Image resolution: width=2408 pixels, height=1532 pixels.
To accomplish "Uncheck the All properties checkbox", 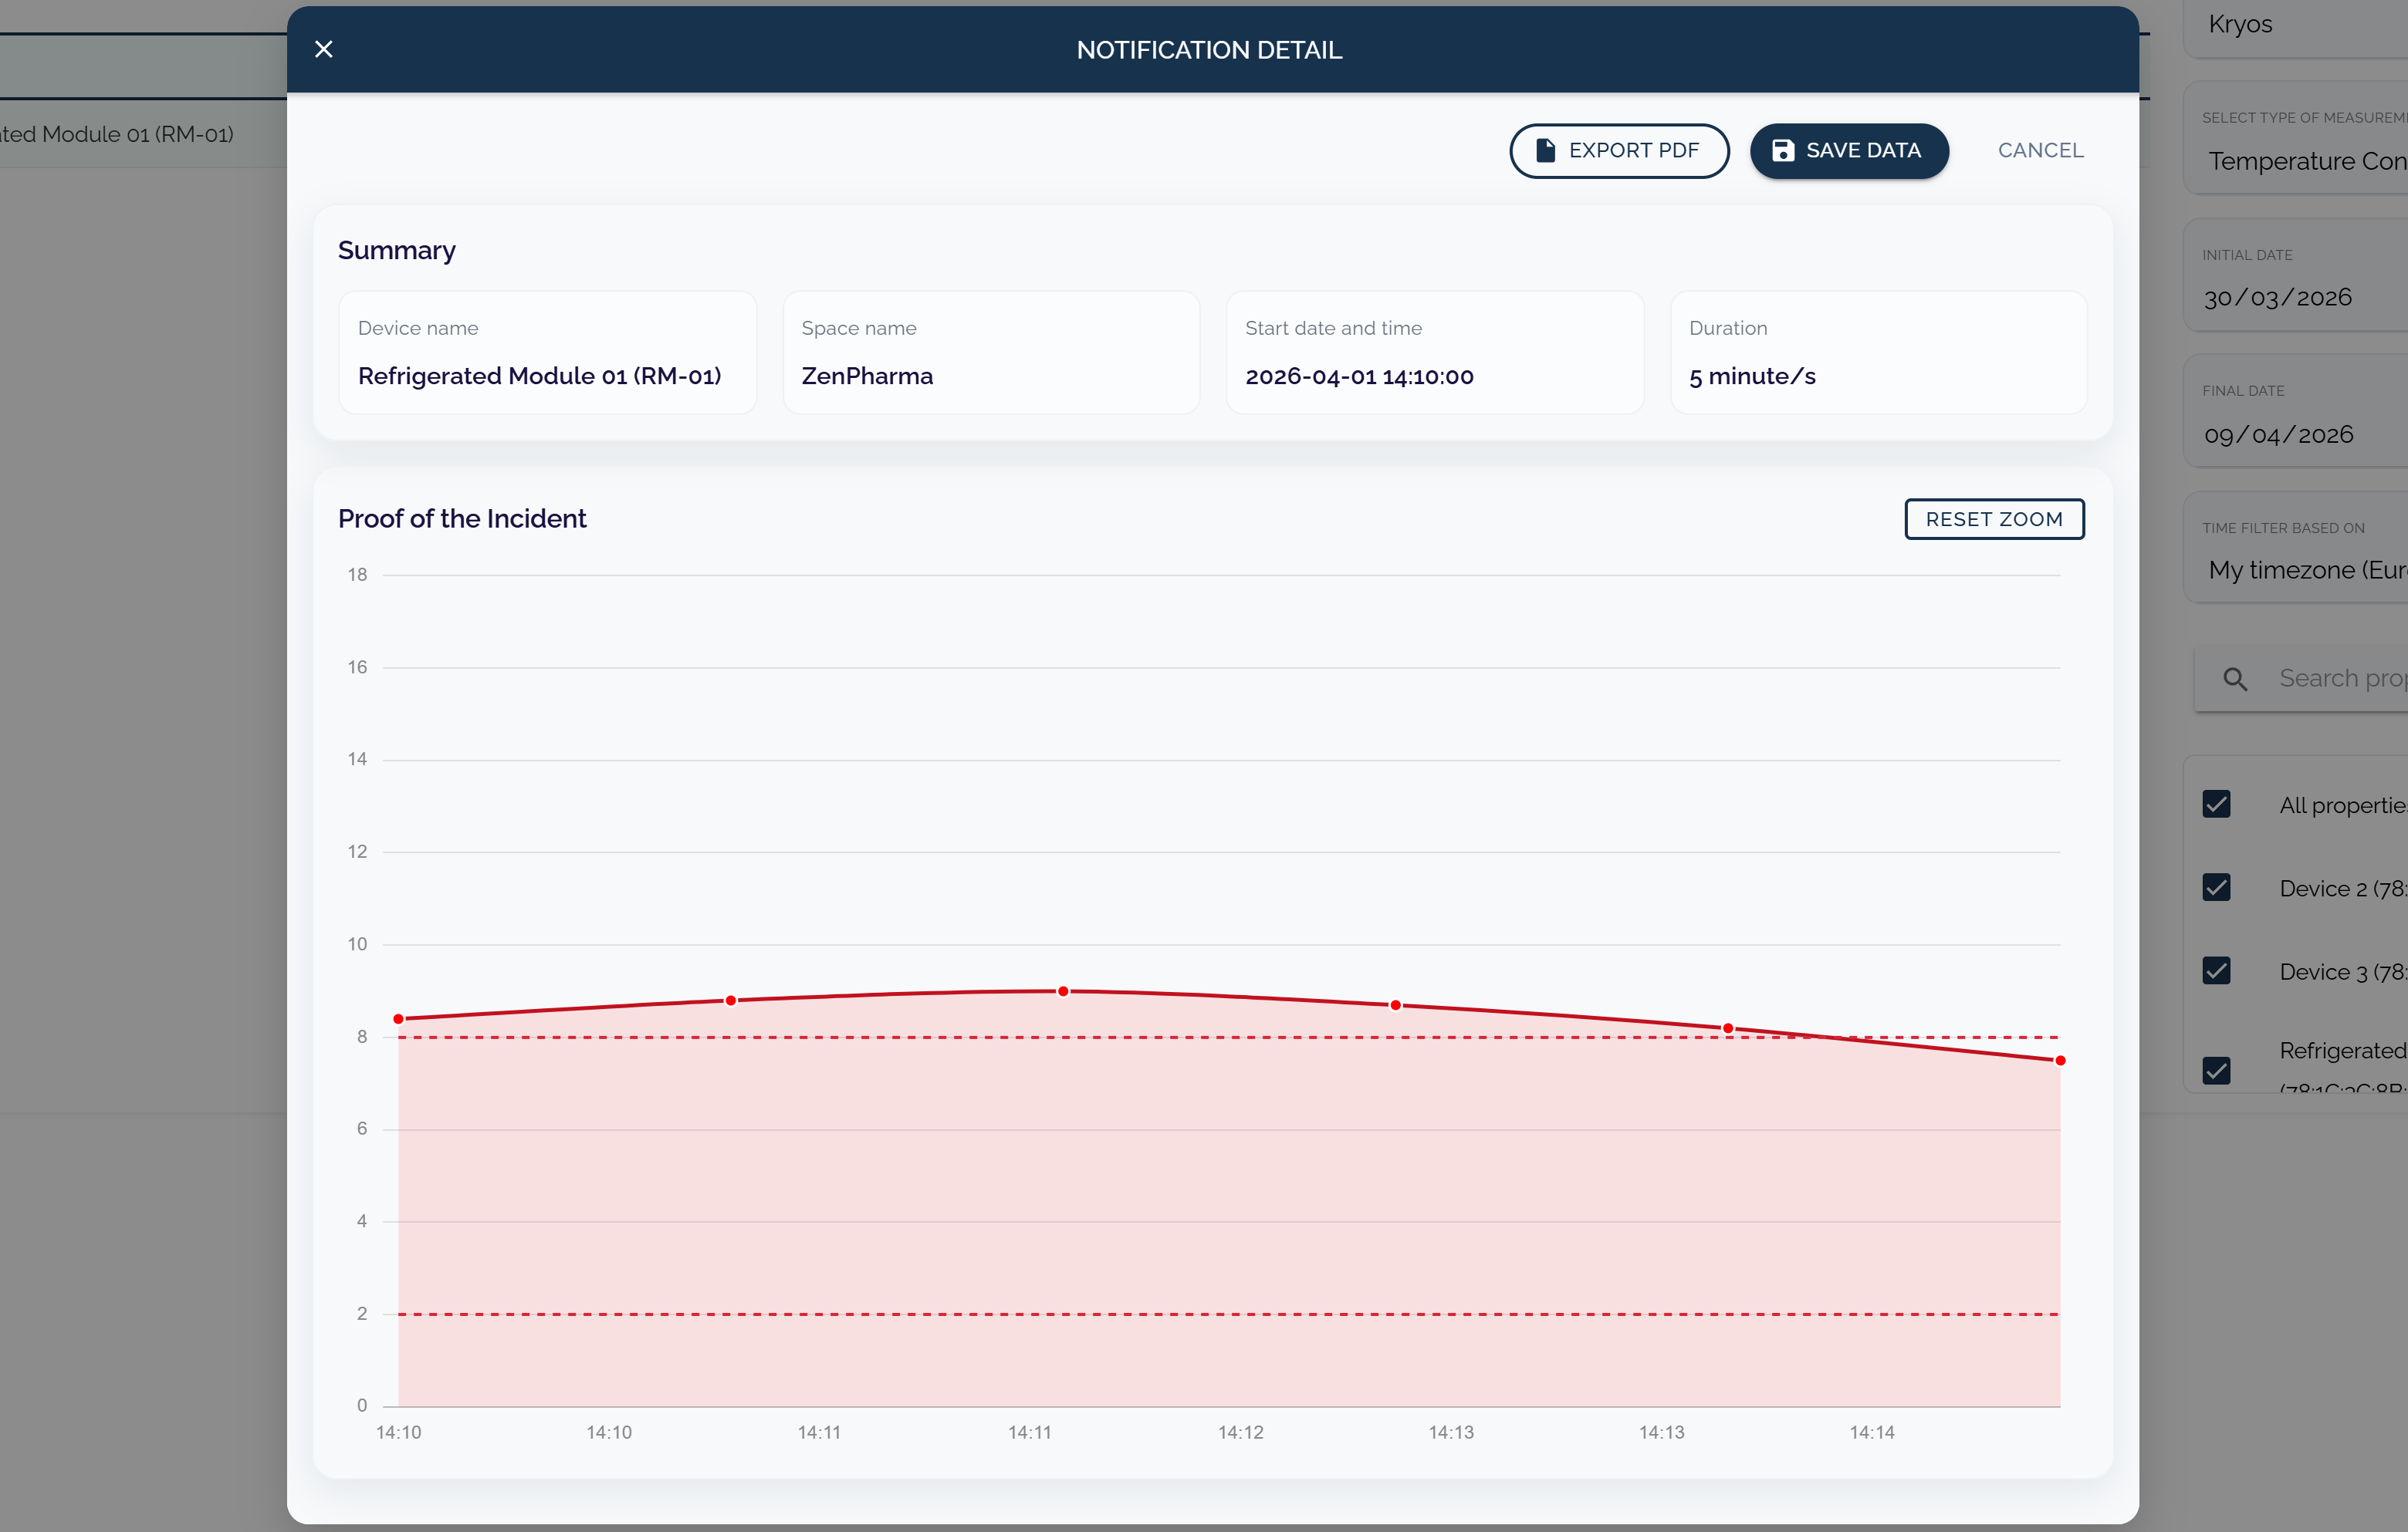I will coord(2217,804).
